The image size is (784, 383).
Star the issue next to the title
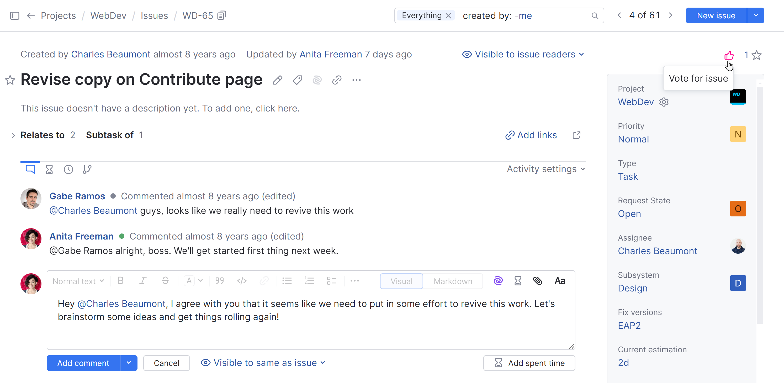pyautogui.click(x=10, y=80)
